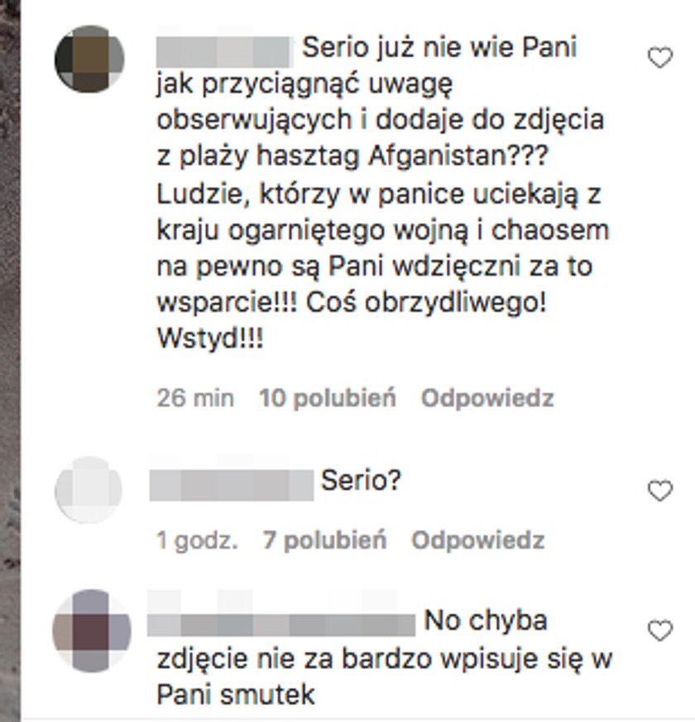This screenshot has width=695, height=722.
Task: Click the 'Serio?' comment text
Action: 362,481
